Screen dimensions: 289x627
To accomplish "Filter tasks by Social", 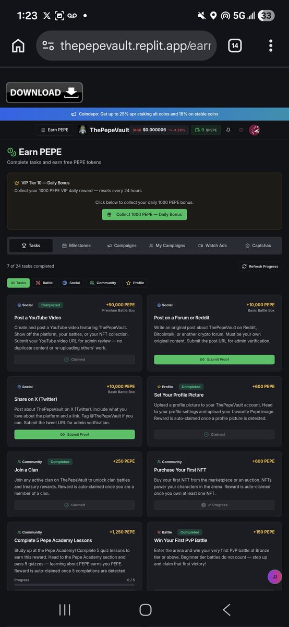I will (x=71, y=283).
